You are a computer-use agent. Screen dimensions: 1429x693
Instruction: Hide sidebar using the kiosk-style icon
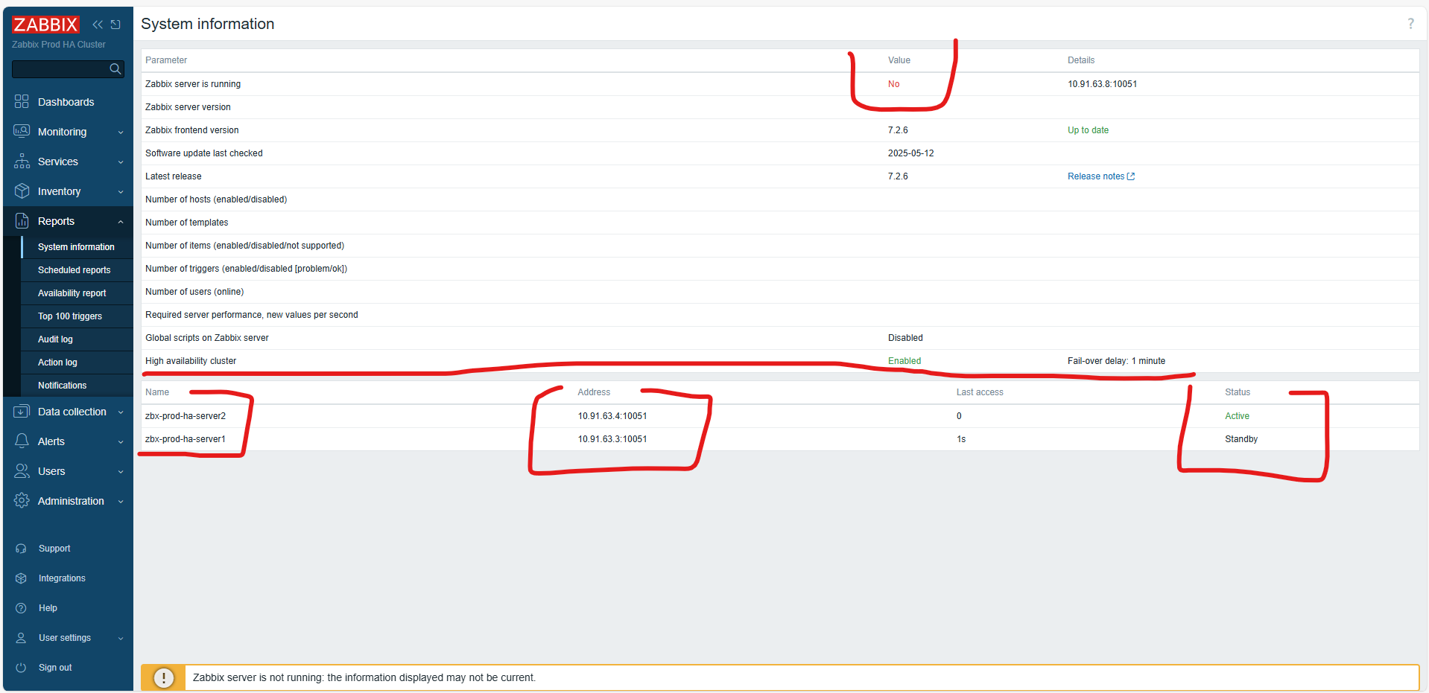115,25
